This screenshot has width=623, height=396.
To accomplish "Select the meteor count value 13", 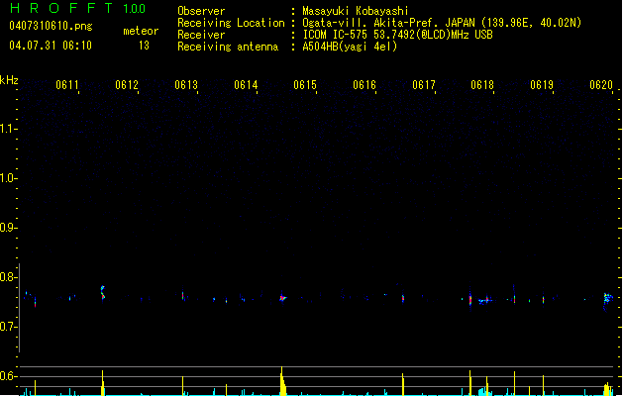I will 144,46.
